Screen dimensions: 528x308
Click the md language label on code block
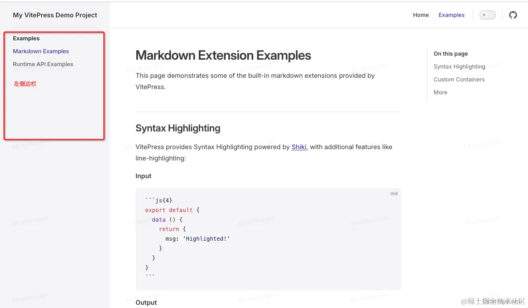click(x=394, y=194)
